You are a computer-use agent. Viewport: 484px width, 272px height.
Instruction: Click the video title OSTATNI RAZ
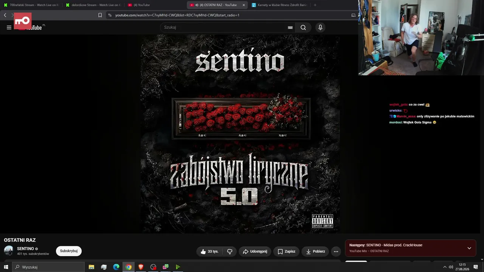point(20,240)
